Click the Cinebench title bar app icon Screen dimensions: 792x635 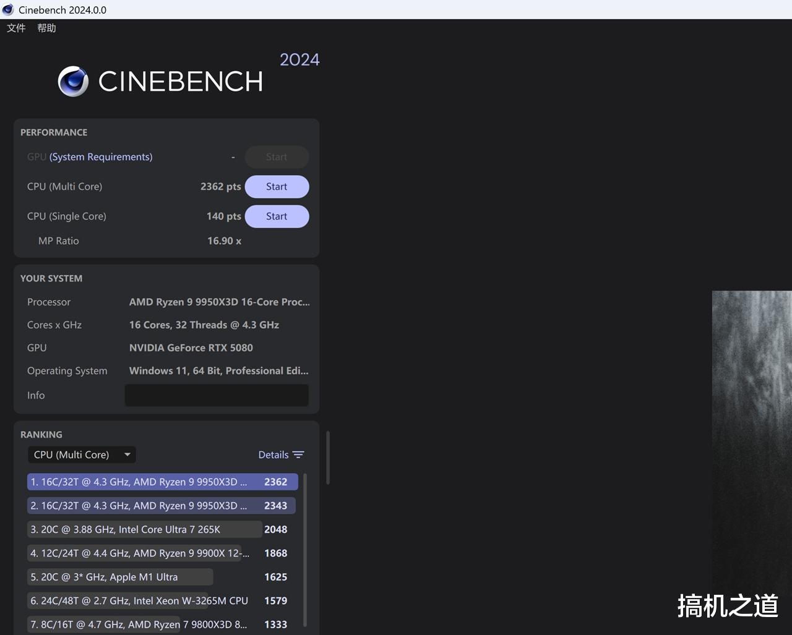coord(8,10)
